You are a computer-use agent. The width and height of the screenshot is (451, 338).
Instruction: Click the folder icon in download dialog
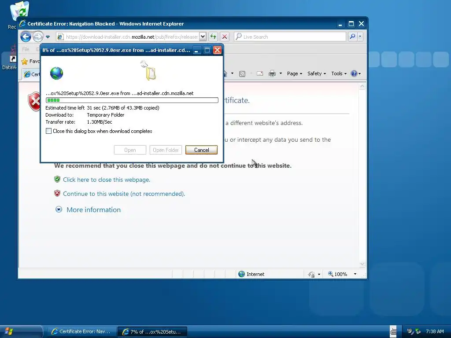tap(151, 73)
